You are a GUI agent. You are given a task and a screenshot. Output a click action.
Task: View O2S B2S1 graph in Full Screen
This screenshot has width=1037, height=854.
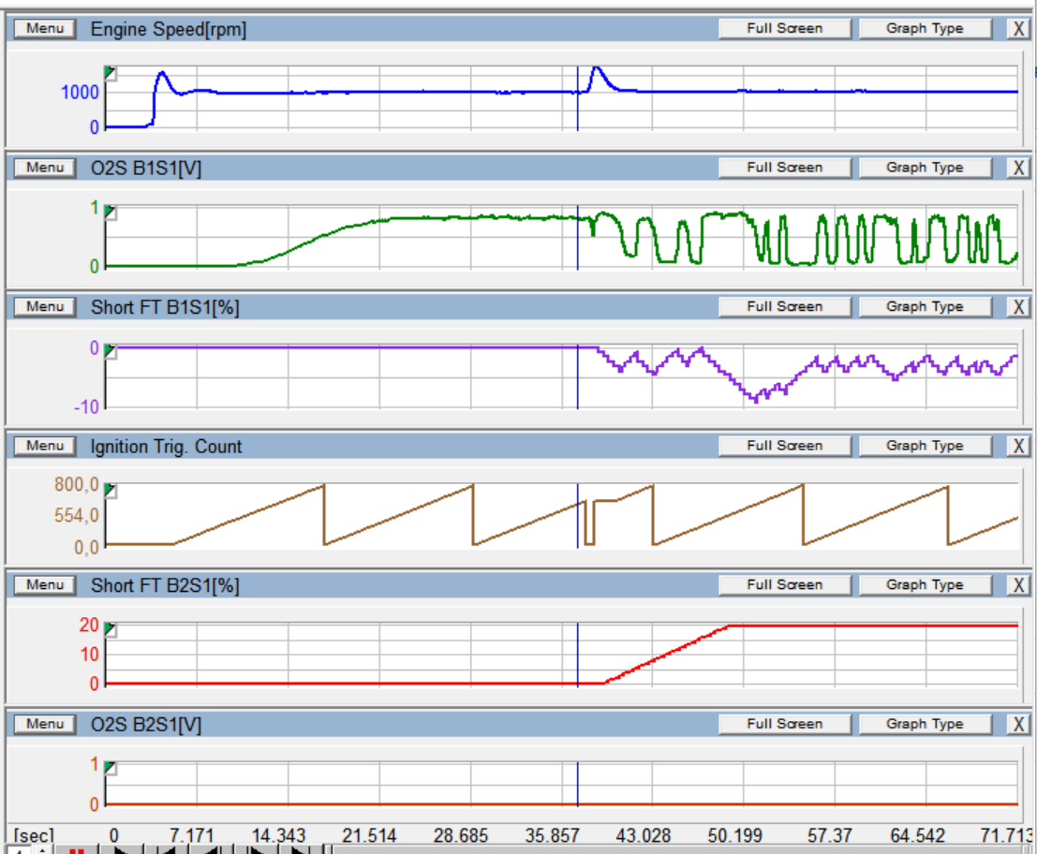(x=784, y=724)
